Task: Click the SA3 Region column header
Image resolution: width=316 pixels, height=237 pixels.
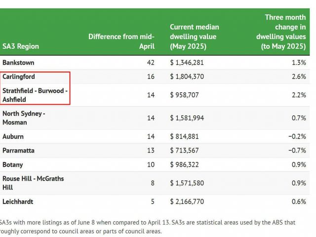Action: coord(21,46)
